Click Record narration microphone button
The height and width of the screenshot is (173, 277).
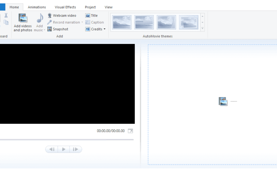tap(64, 22)
